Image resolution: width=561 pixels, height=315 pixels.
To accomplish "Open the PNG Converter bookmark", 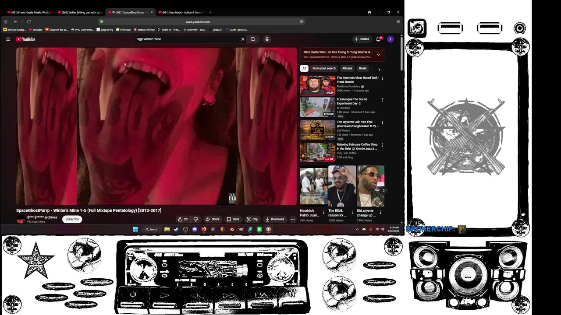I will pyautogui.click(x=82, y=30).
